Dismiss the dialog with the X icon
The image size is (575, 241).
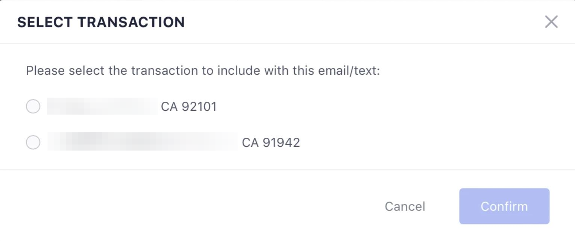click(551, 22)
